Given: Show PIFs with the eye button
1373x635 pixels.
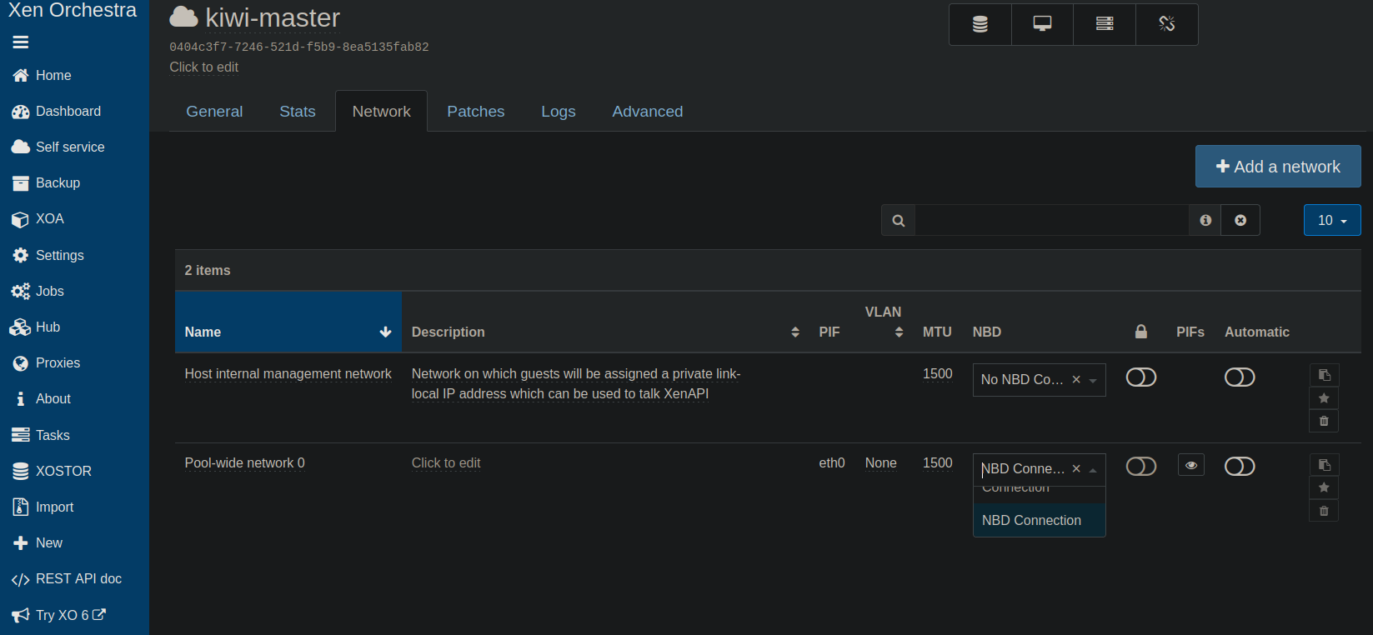Looking at the screenshot, I should 1191,466.
